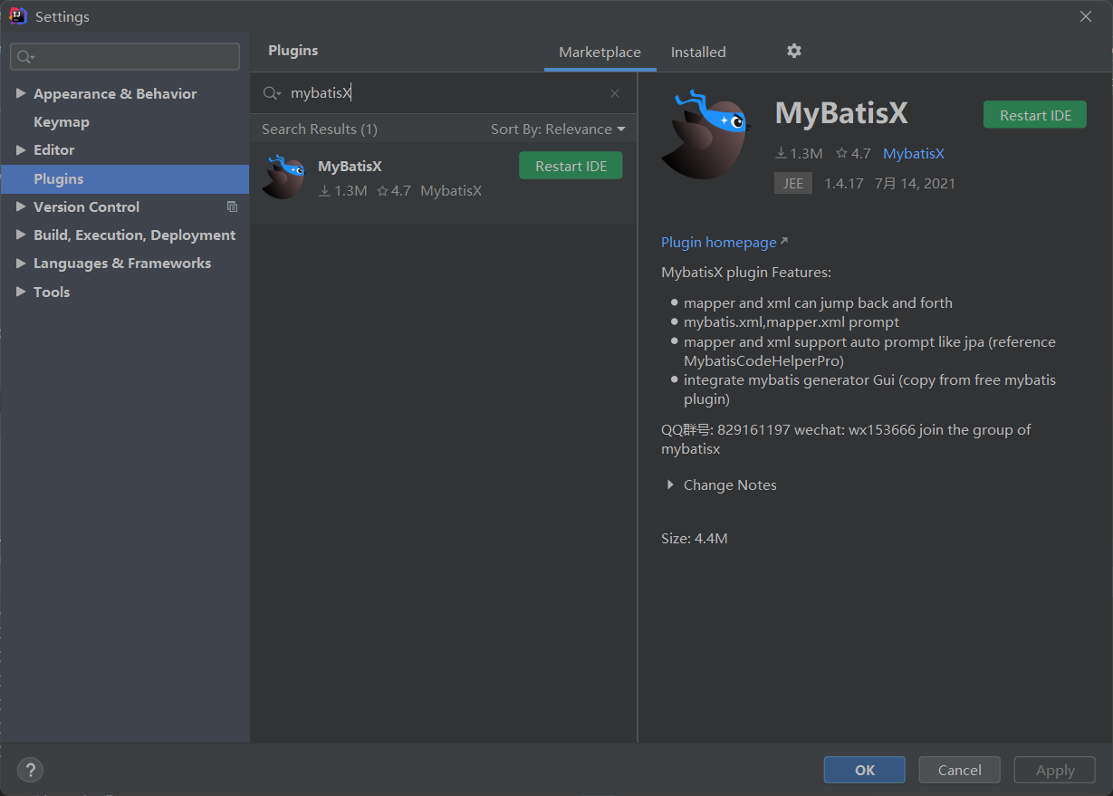Expand the Tools settings node
1113x796 pixels.
click(x=22, y=292)
